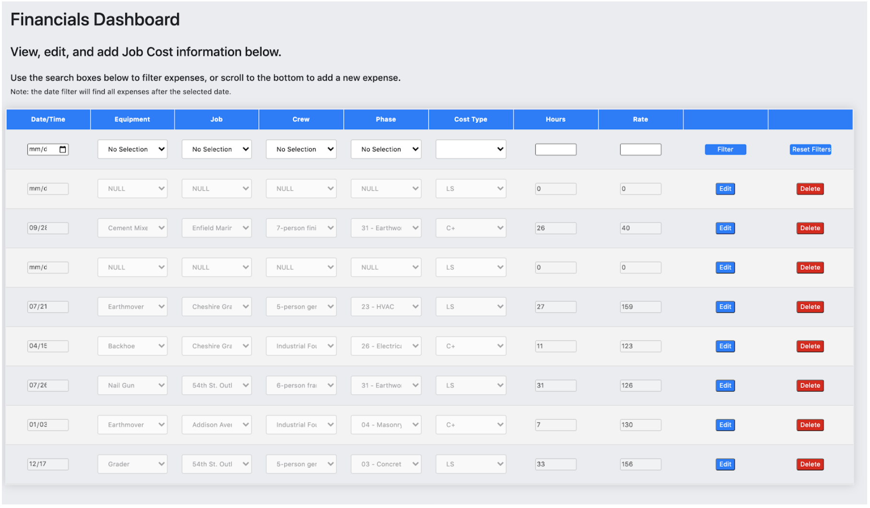The width and height of the screenshot is (870, 508).
Task: Open the Equipment filter dropdown
Action: pos(132,149)
